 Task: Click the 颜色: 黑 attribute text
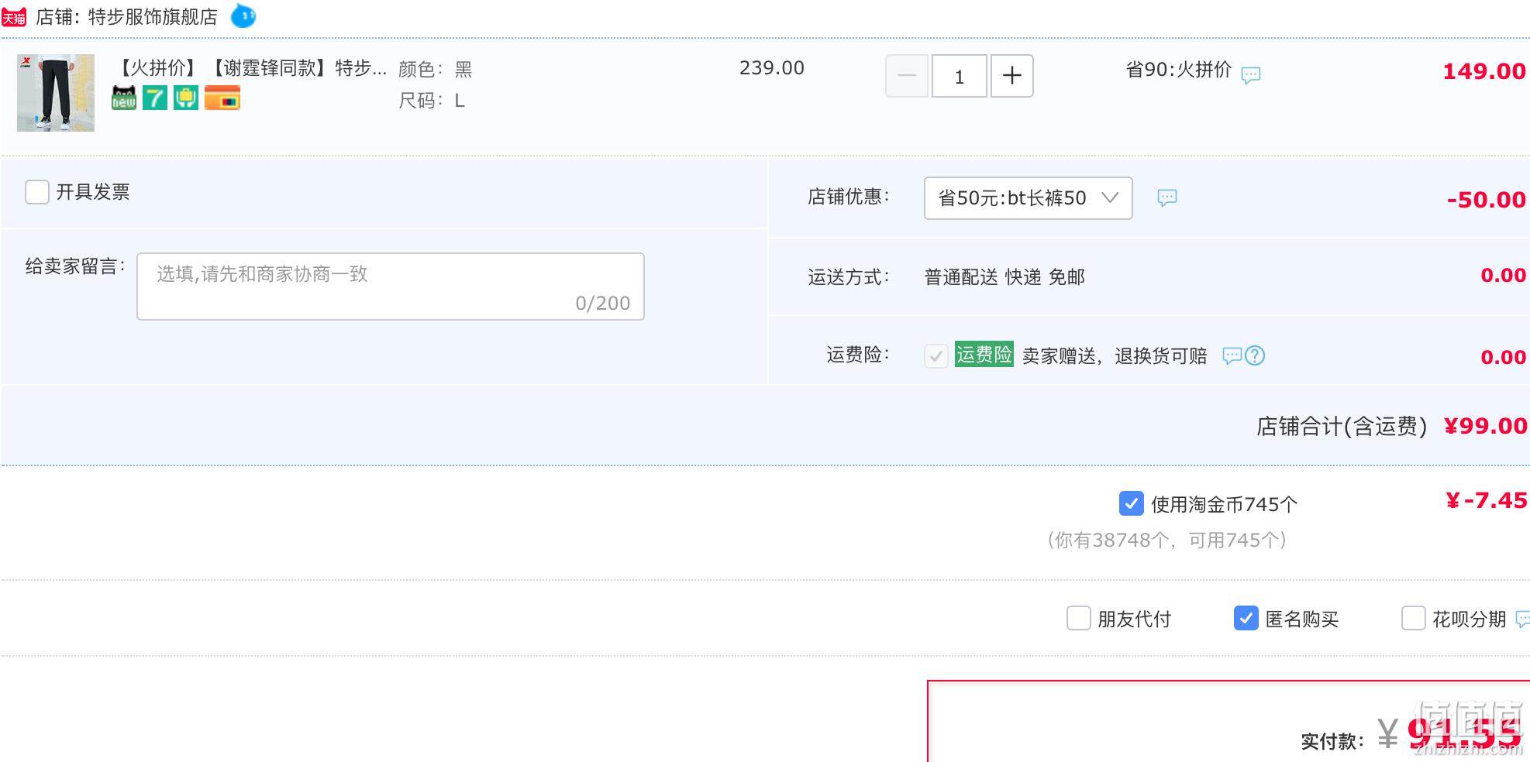pyautogui.click(x=436, y=70)
